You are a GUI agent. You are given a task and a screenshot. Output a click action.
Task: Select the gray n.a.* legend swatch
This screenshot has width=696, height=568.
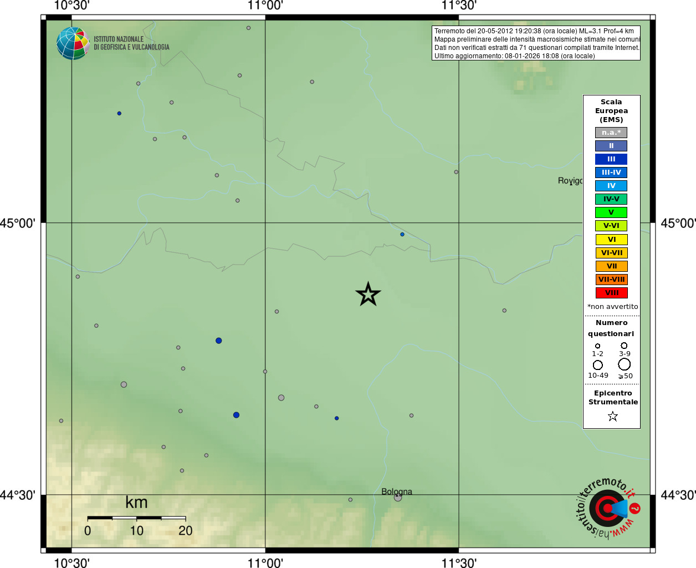pyautogui.click(x=611, y=133)
